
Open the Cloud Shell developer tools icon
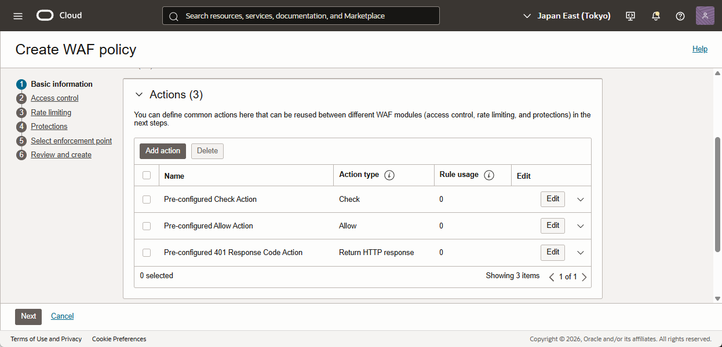[630, 16]
